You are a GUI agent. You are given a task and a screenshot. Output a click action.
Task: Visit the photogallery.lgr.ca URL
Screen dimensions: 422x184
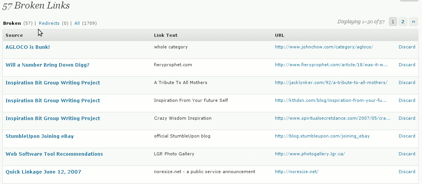(x=310, y=154)
